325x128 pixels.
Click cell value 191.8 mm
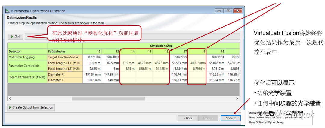click(x=92, y=80)
